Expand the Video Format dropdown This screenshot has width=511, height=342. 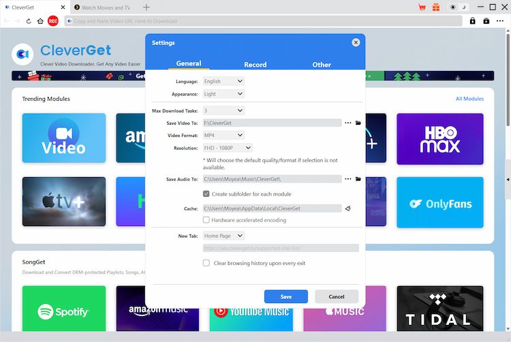(x=223, y=136)
